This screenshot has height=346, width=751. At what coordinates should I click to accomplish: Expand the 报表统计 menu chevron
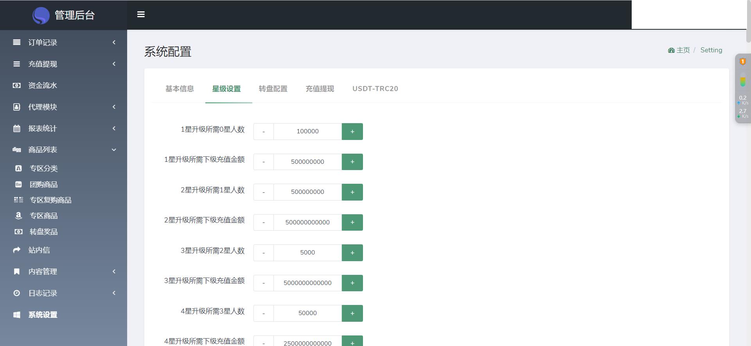[114, 128]
